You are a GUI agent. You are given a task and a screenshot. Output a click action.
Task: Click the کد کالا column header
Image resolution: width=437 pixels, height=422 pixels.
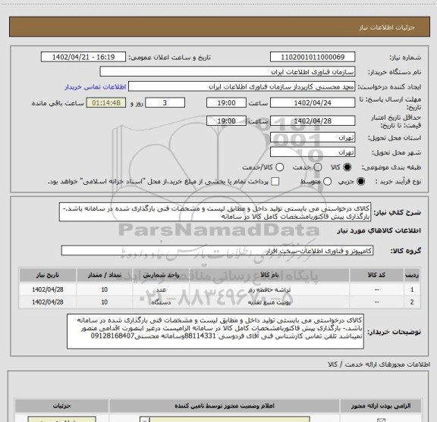click(x=376, y=275)
